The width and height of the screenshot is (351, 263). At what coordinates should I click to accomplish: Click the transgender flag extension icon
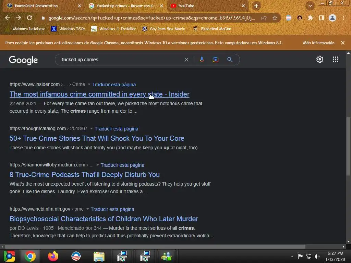click(289, 18)
